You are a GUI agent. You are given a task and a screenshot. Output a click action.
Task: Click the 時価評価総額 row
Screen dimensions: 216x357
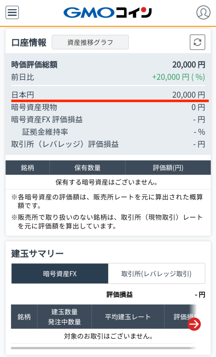(x=108, y=64)
